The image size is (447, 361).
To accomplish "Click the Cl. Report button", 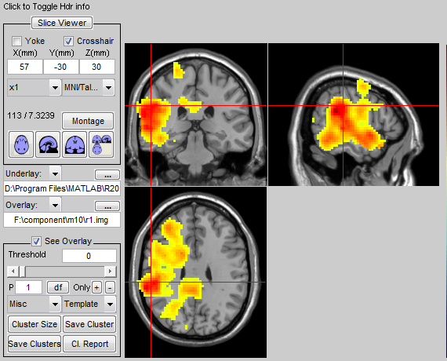I will pos(90,344).
